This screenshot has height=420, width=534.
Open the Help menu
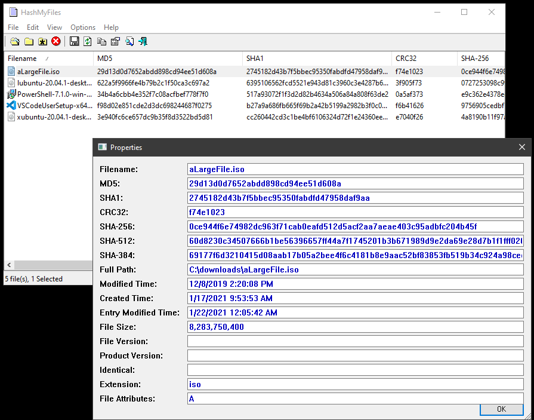pyautogui.click(x=111, y=27)
